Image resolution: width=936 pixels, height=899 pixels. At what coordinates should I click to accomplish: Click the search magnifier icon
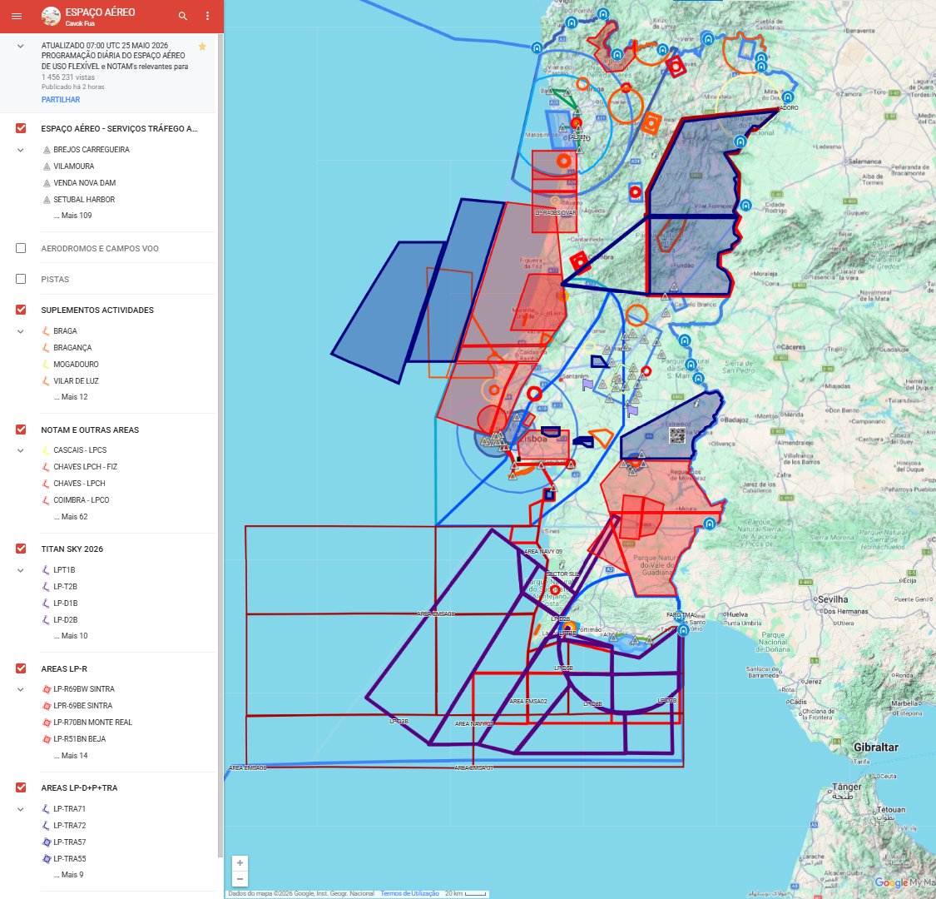point(183,16)
